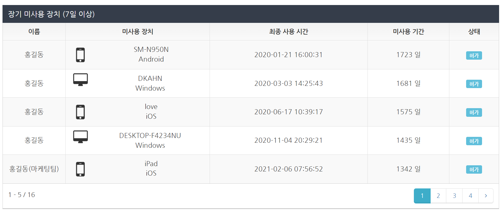503x211 pixels.
Task: Click the phone icon for love iOS device
Action: [x=80, y=112]
